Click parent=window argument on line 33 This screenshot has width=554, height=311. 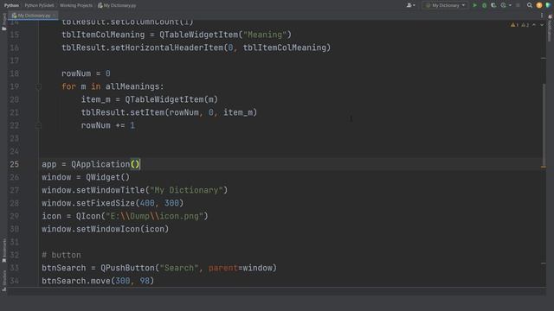(241, 268)
